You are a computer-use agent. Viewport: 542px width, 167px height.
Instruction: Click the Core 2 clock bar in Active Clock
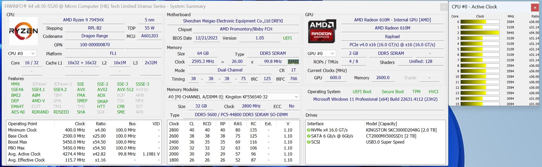click(480, 33)
